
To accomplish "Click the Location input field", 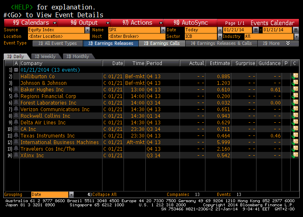I will [59, 37].
